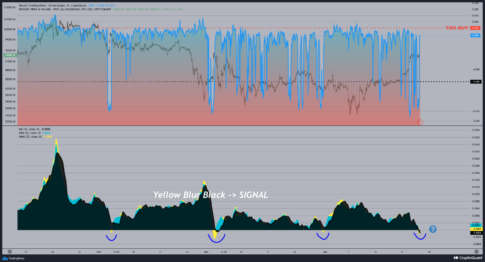Screen dimensions: 485x262
Task: Click the Mar label on time axis
Action: tap(206, 251)
